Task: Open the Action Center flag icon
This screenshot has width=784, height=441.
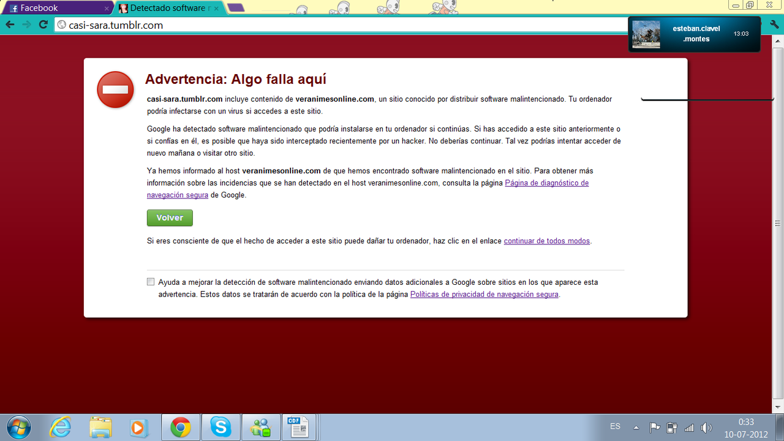Action: [x=654, y=428]
